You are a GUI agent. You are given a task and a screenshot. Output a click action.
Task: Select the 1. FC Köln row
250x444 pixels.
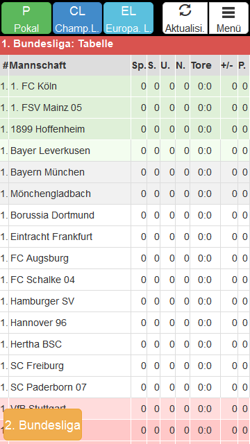point(125,86)
